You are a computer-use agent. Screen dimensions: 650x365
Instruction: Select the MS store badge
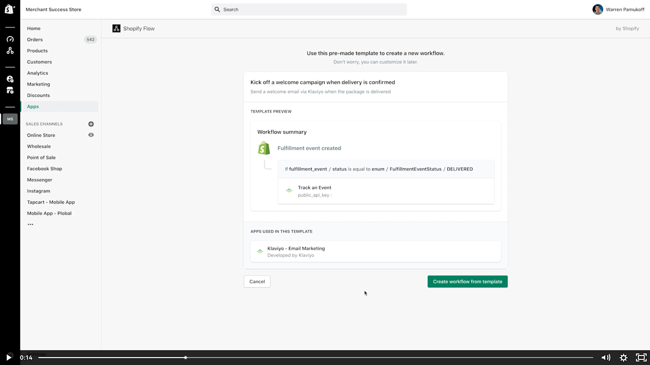click(10, 119)
